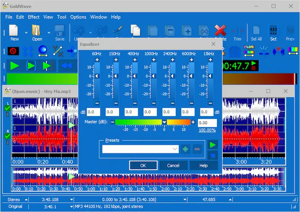Expand the New button dropdown arrow
The width and height of the screenshot is (300, 212).
(26, 33)
